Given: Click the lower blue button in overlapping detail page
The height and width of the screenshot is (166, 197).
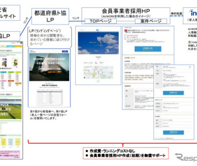Looking at the screenshot, I should [x=173, y=132].
